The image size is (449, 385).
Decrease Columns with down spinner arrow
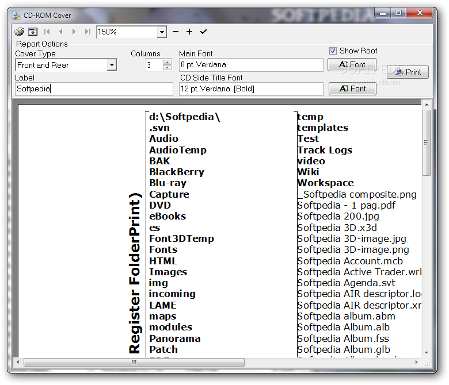pos(167,67)
